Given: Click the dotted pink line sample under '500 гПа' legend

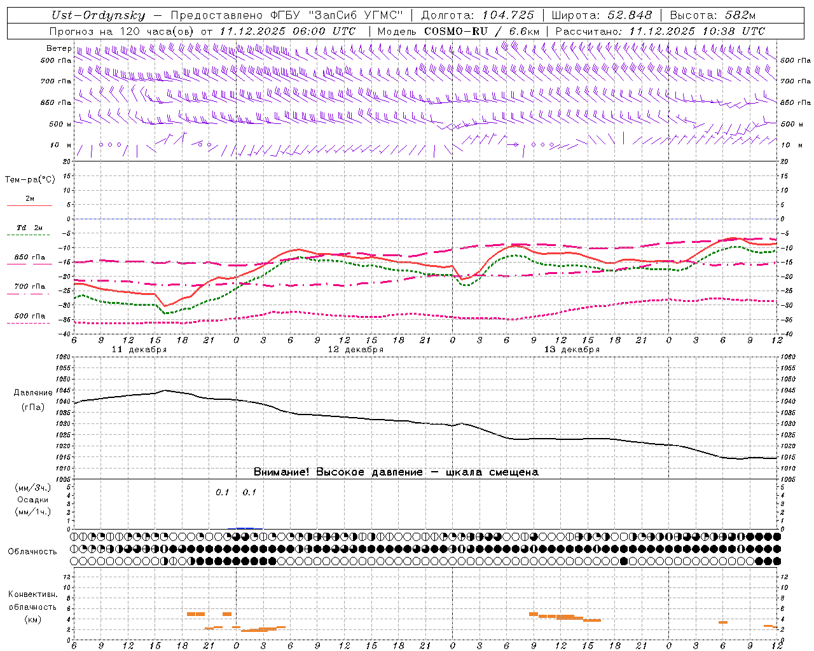Looking at the screenshot, I should [x=29, y=324].
